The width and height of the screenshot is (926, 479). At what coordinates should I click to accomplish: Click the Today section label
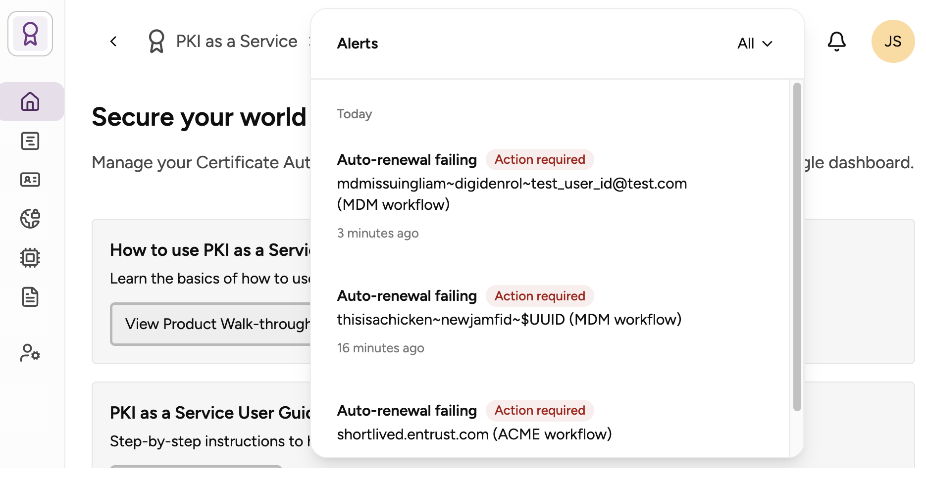point(355,114)
